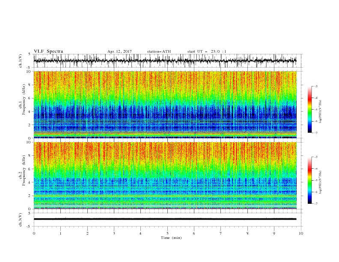Image resolution: width=339 pixels, height=262 pixels.
Task: Select the upper colorbar log(PSD) label
Action: pyautogui.click(x=321, y=112)
